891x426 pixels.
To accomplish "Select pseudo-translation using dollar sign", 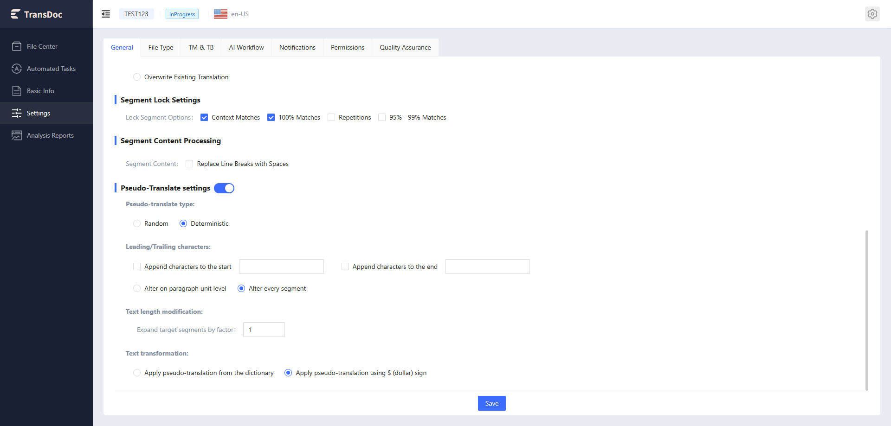I will click(288, 373).
